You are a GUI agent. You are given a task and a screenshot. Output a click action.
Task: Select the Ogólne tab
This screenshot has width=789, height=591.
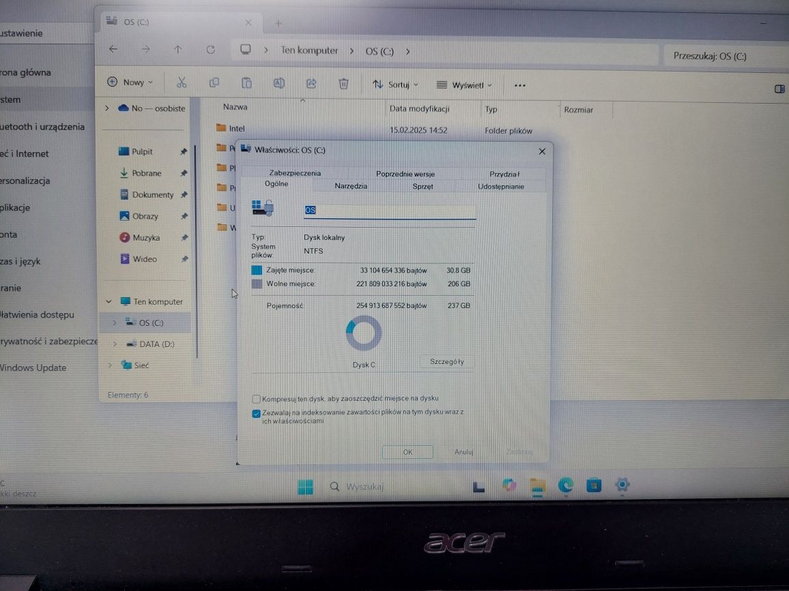click(x=276, y=184)
